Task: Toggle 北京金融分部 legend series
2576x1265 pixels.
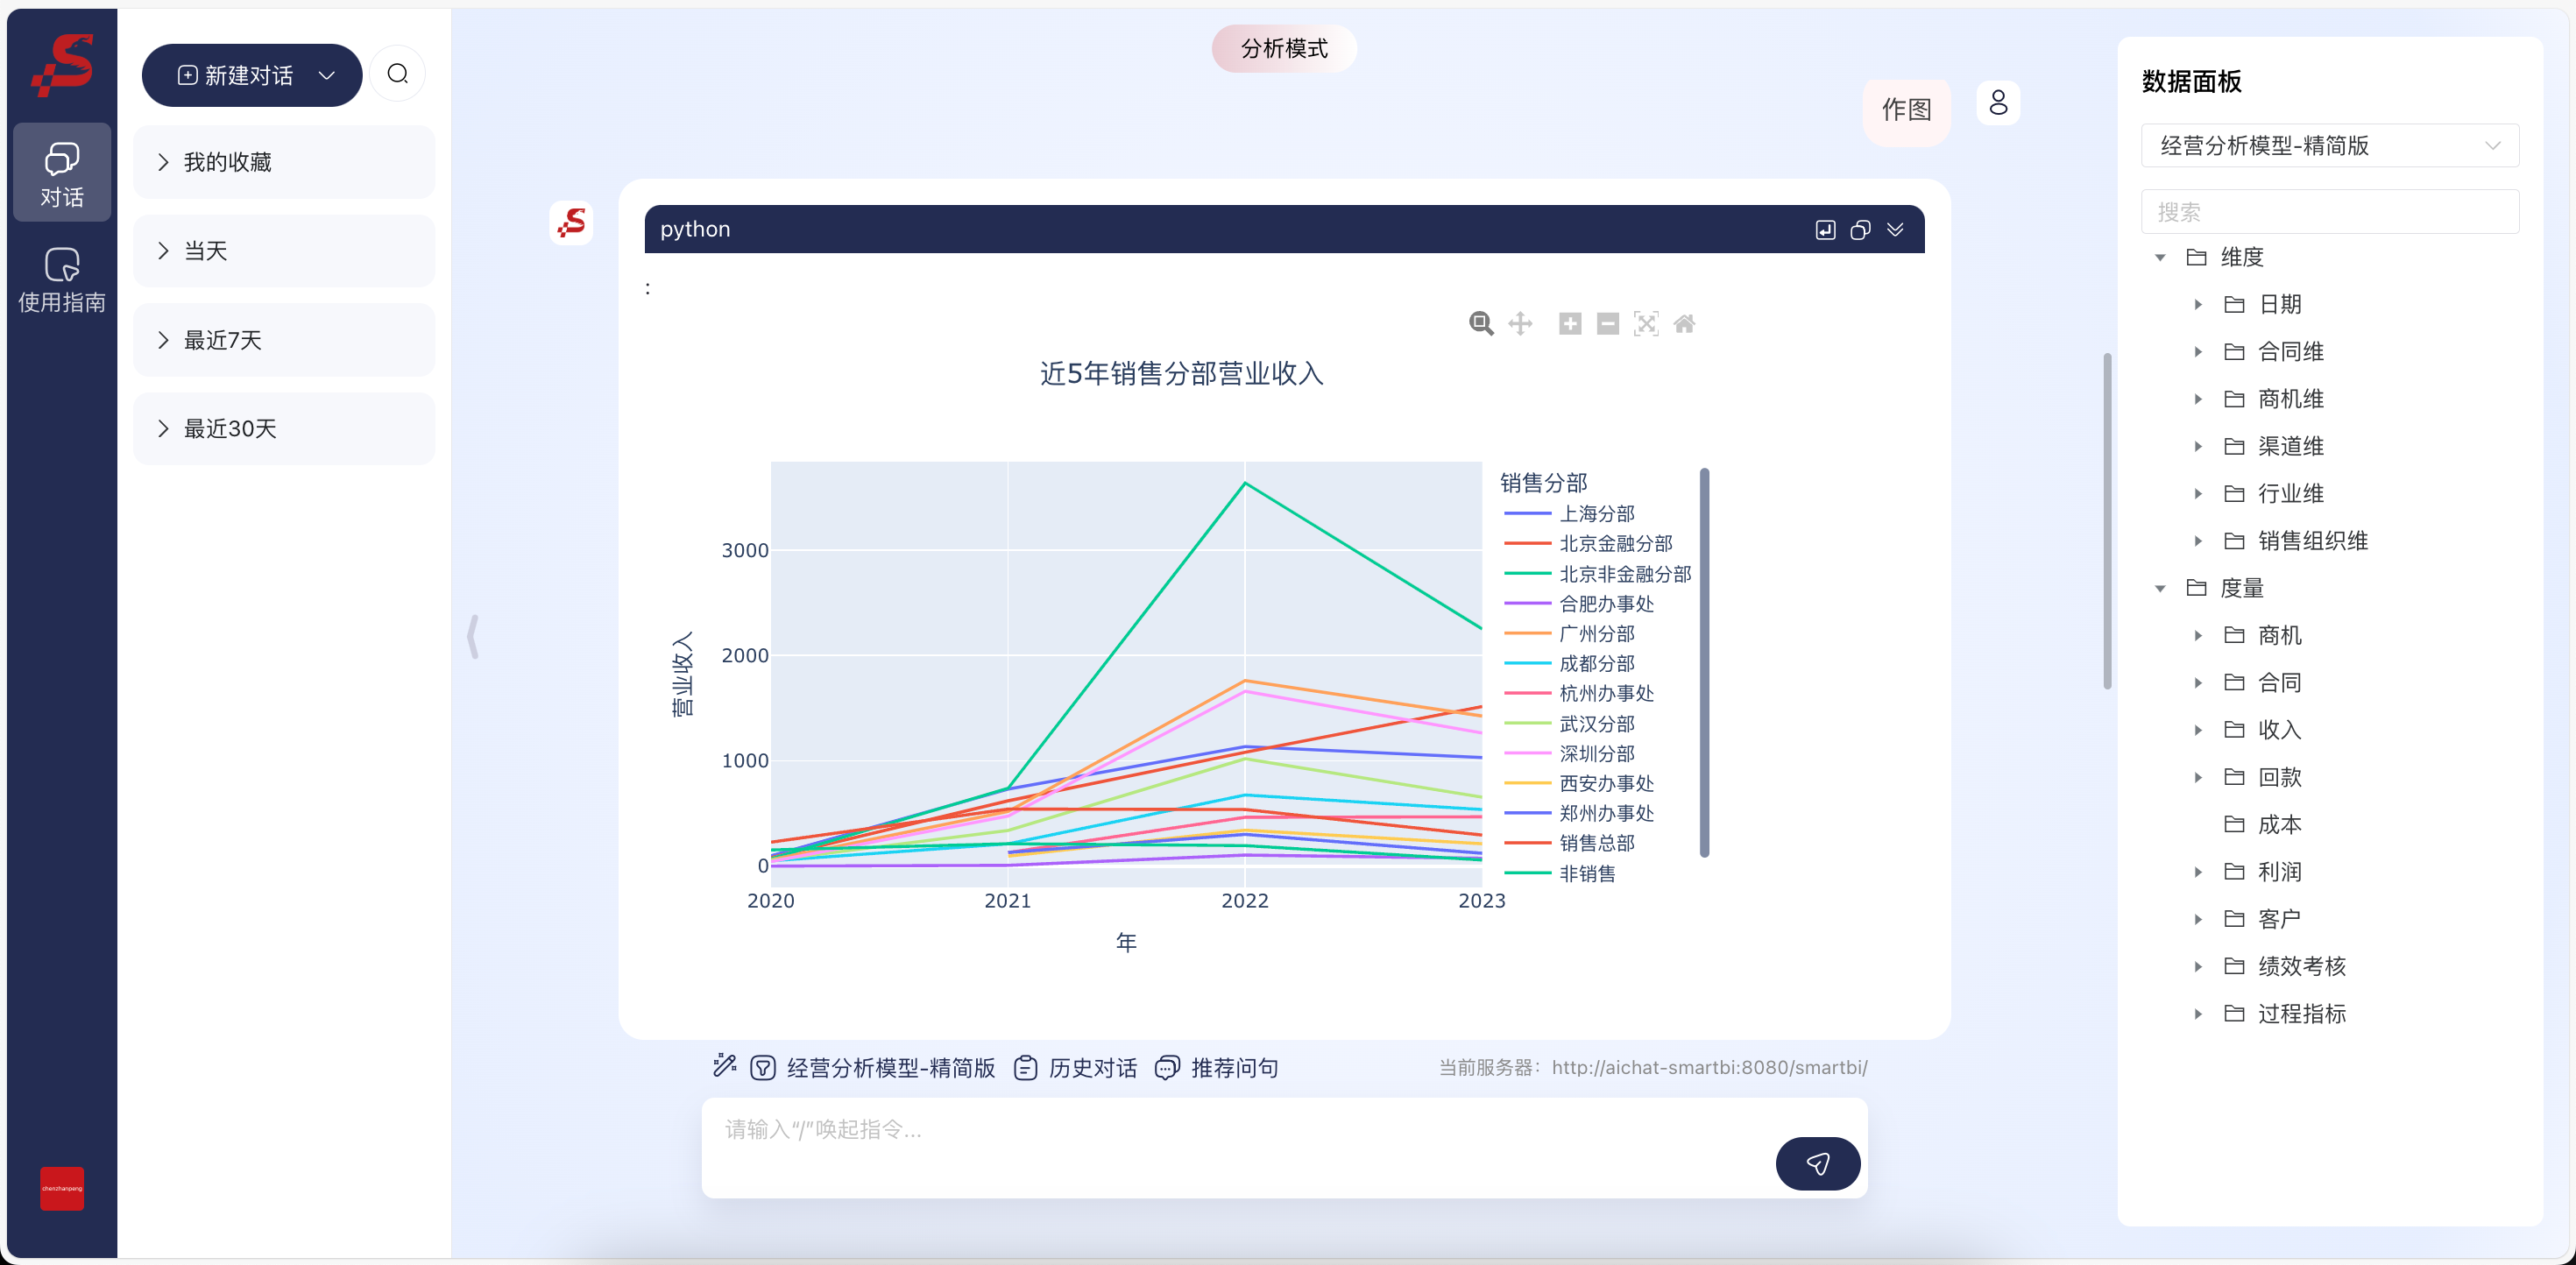Action: [1589, 544]
